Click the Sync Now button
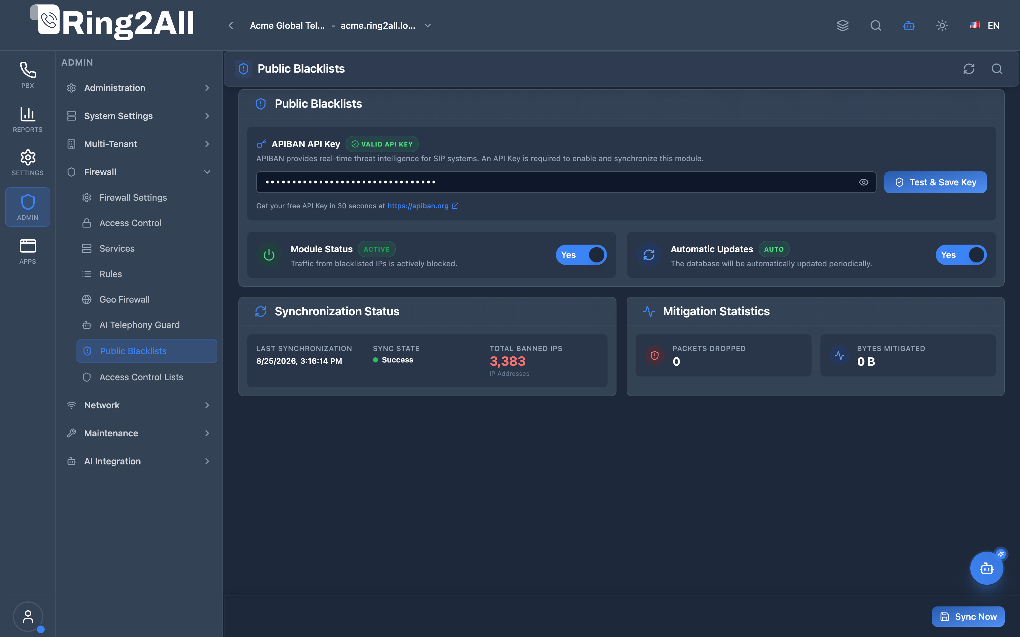The height and width of the screenshot is (637, 1020). (968, 616)
